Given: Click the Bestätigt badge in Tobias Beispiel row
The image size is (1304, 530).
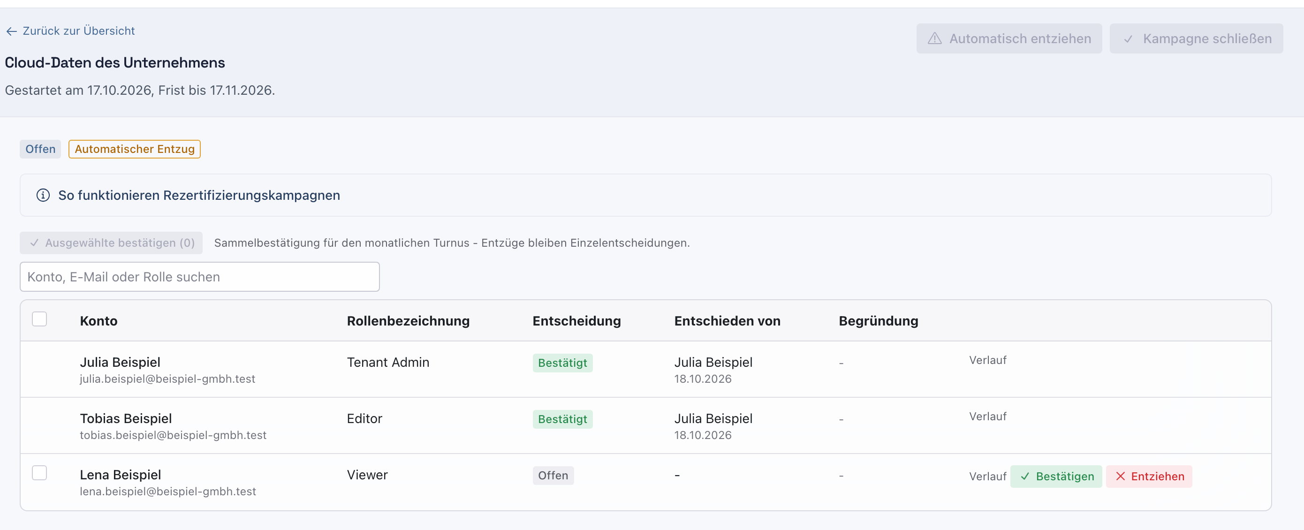Looking at the screenshot, I should 562,419.
